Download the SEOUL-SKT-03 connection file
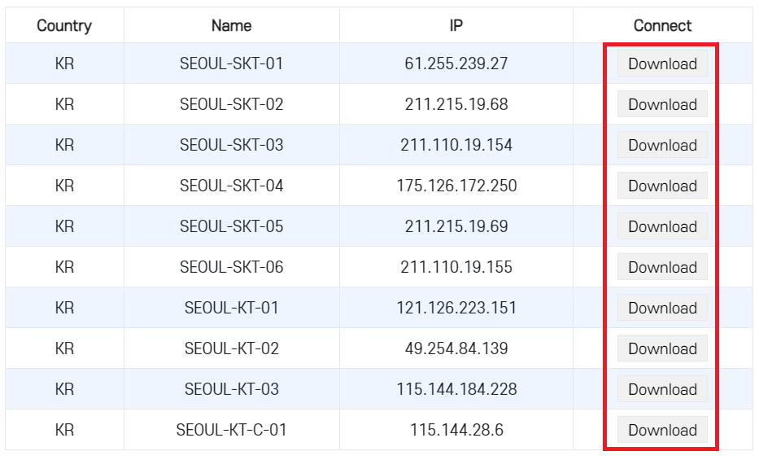The width and height of the screenshot is (759, 460). point(662,145)
